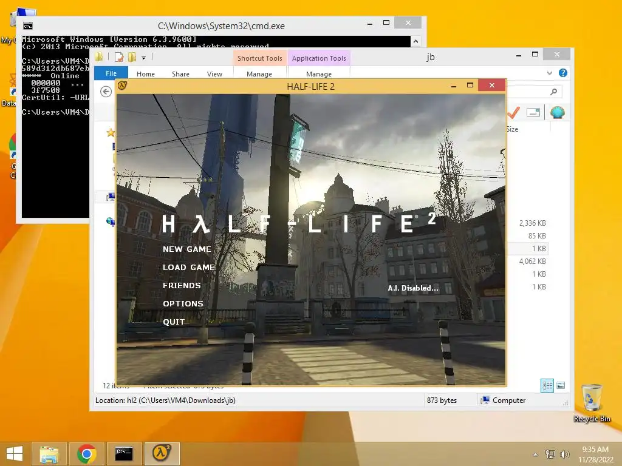Open Manage tab under Shortcut Tools
Image resolution: width=622 pixels, height=466 pixels.
point(259,74)
